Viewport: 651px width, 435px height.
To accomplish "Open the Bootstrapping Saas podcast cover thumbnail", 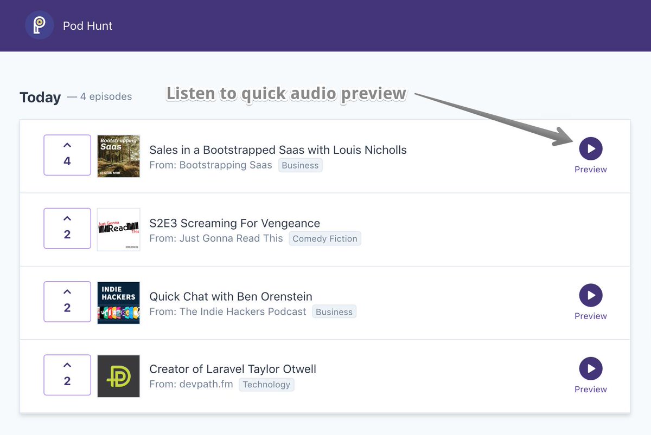I will [x=118, y=156].
